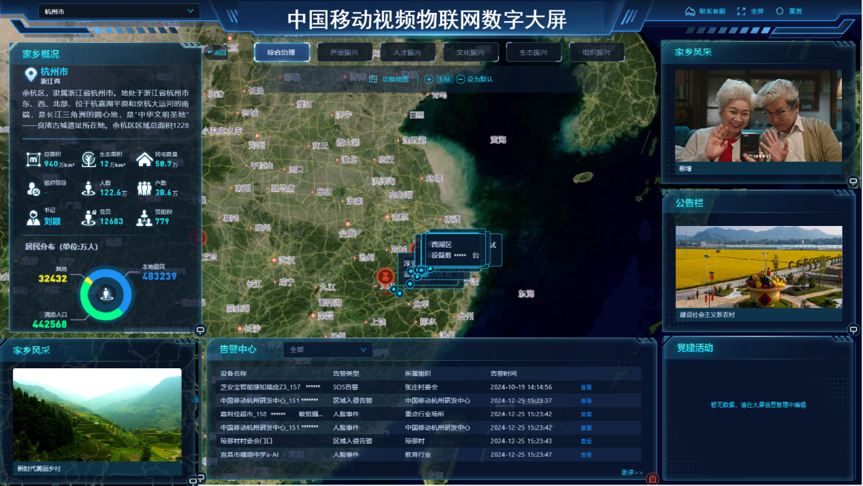Click the 西湖区 device popup card
The height and width of the screenshot is (486, 863).
pos(455,250)
